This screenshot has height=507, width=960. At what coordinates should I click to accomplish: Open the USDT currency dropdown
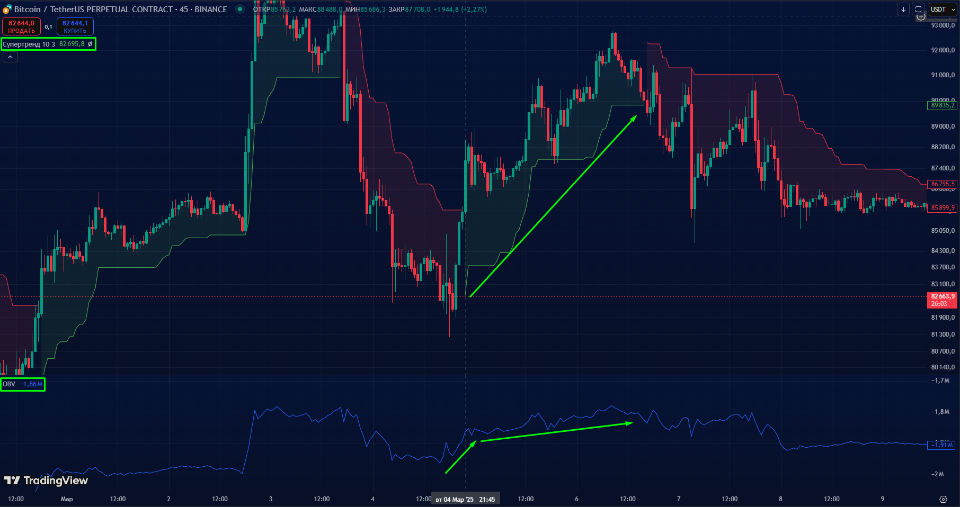tap(943, 10)
